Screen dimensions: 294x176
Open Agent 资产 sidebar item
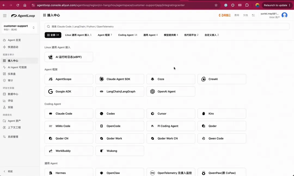pos(20,121)
